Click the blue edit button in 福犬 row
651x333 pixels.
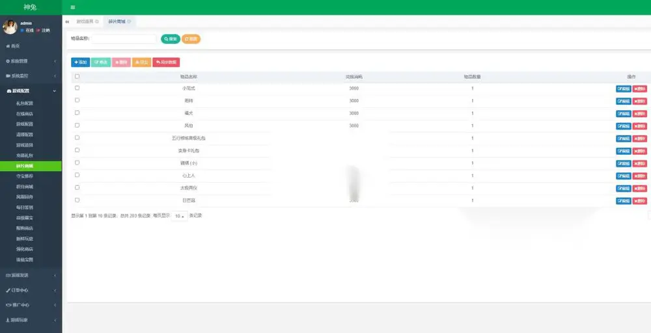point(623,114)
